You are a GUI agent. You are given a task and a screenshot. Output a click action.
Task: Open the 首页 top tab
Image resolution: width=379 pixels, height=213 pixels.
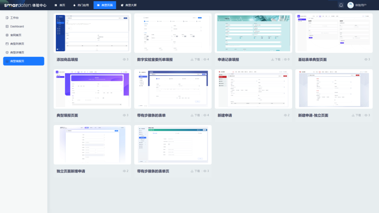pos(60,5)
